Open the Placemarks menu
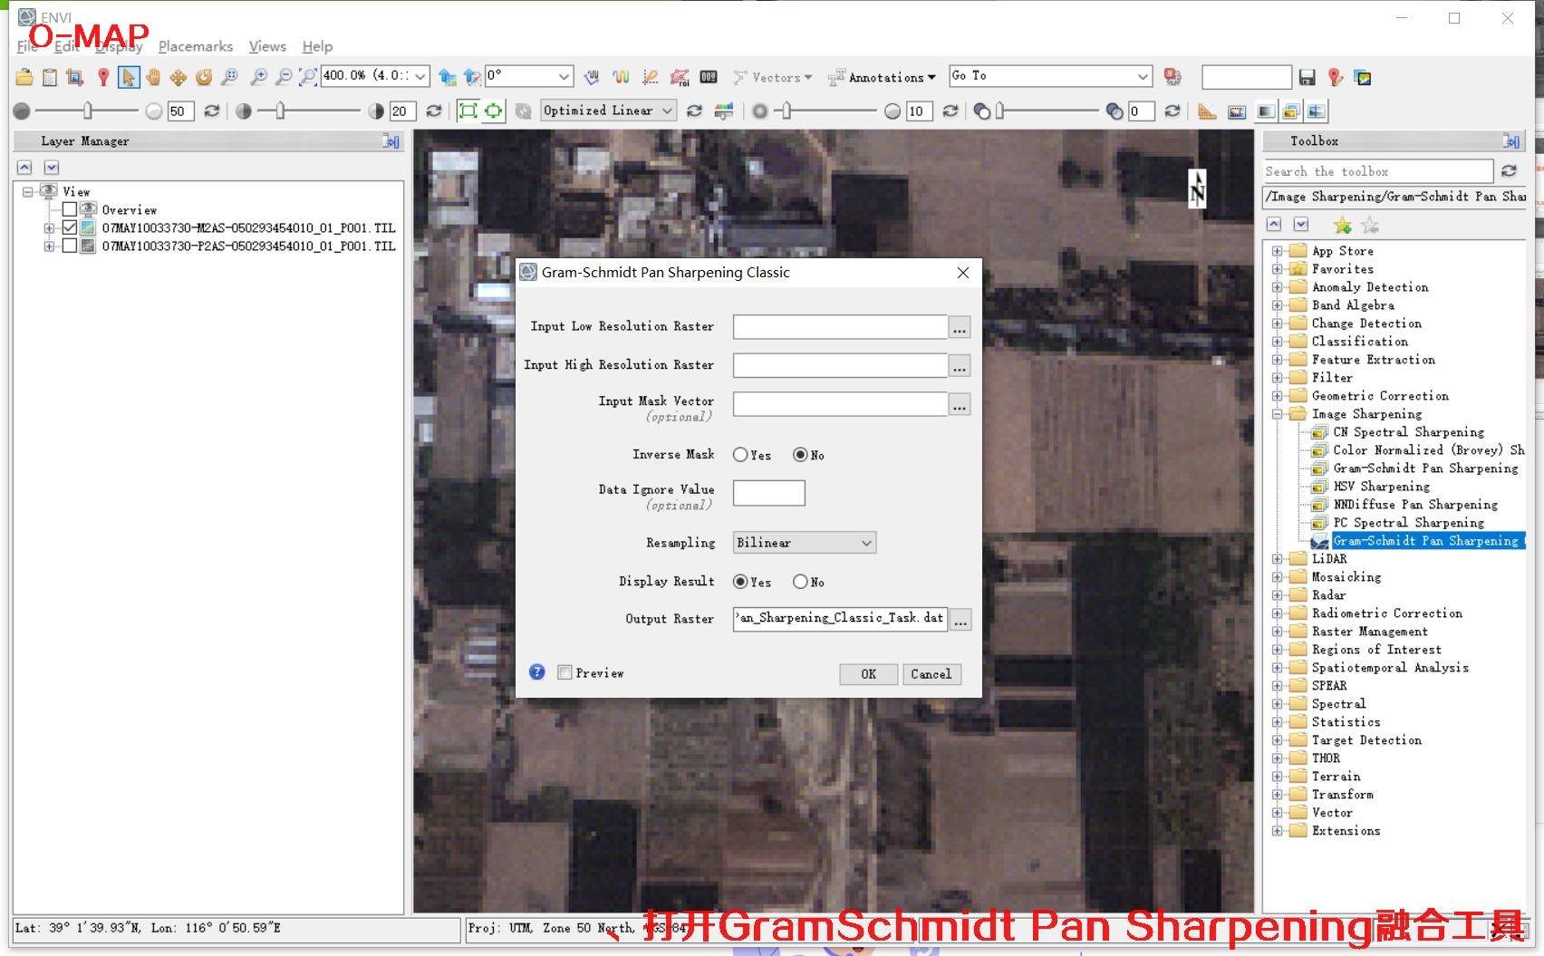This screenshot has height=956, width=1544. 195,46
